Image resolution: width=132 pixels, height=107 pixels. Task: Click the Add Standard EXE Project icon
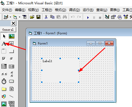(6, 17)
